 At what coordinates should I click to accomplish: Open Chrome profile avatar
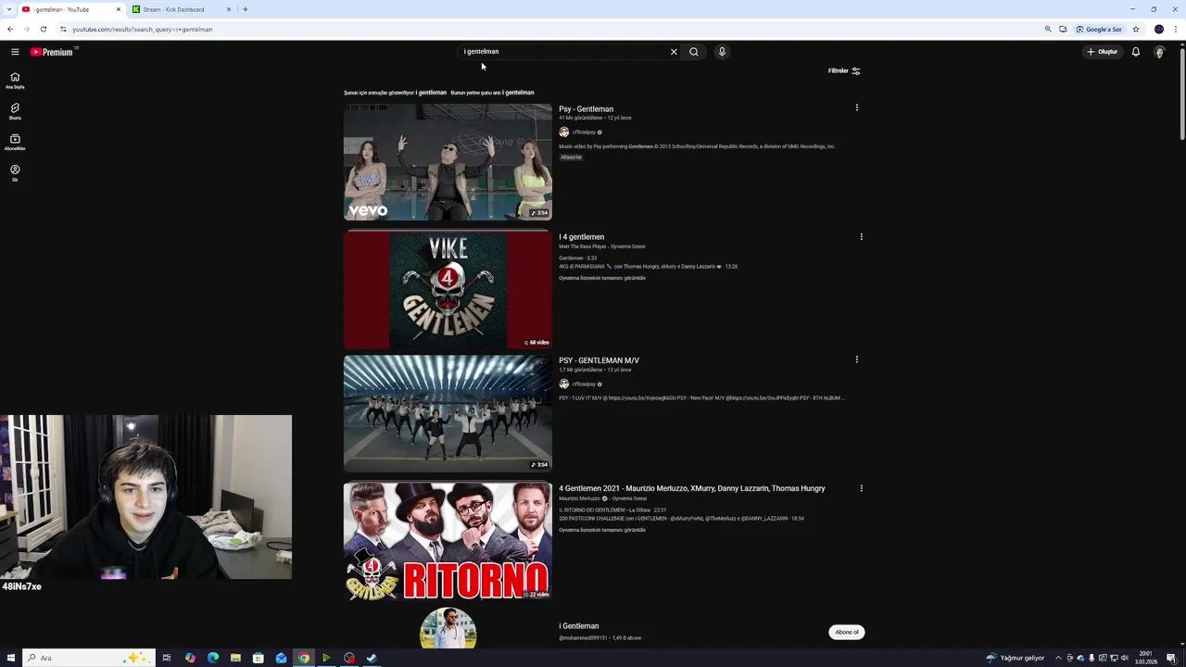coord(1159,29)
